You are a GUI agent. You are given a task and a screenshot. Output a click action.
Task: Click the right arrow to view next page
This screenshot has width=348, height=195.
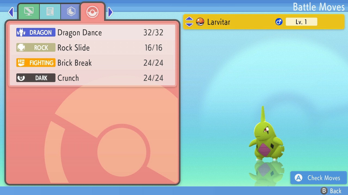coord(110,12)
